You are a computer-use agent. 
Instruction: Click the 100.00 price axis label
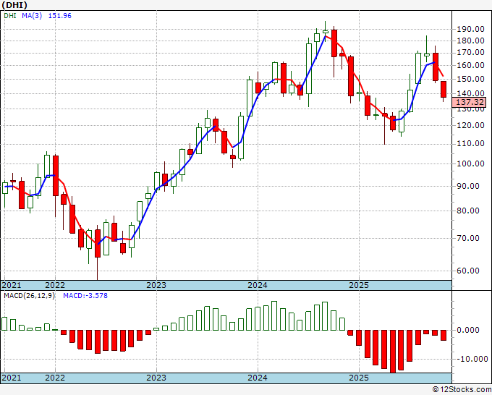point(470,163)
